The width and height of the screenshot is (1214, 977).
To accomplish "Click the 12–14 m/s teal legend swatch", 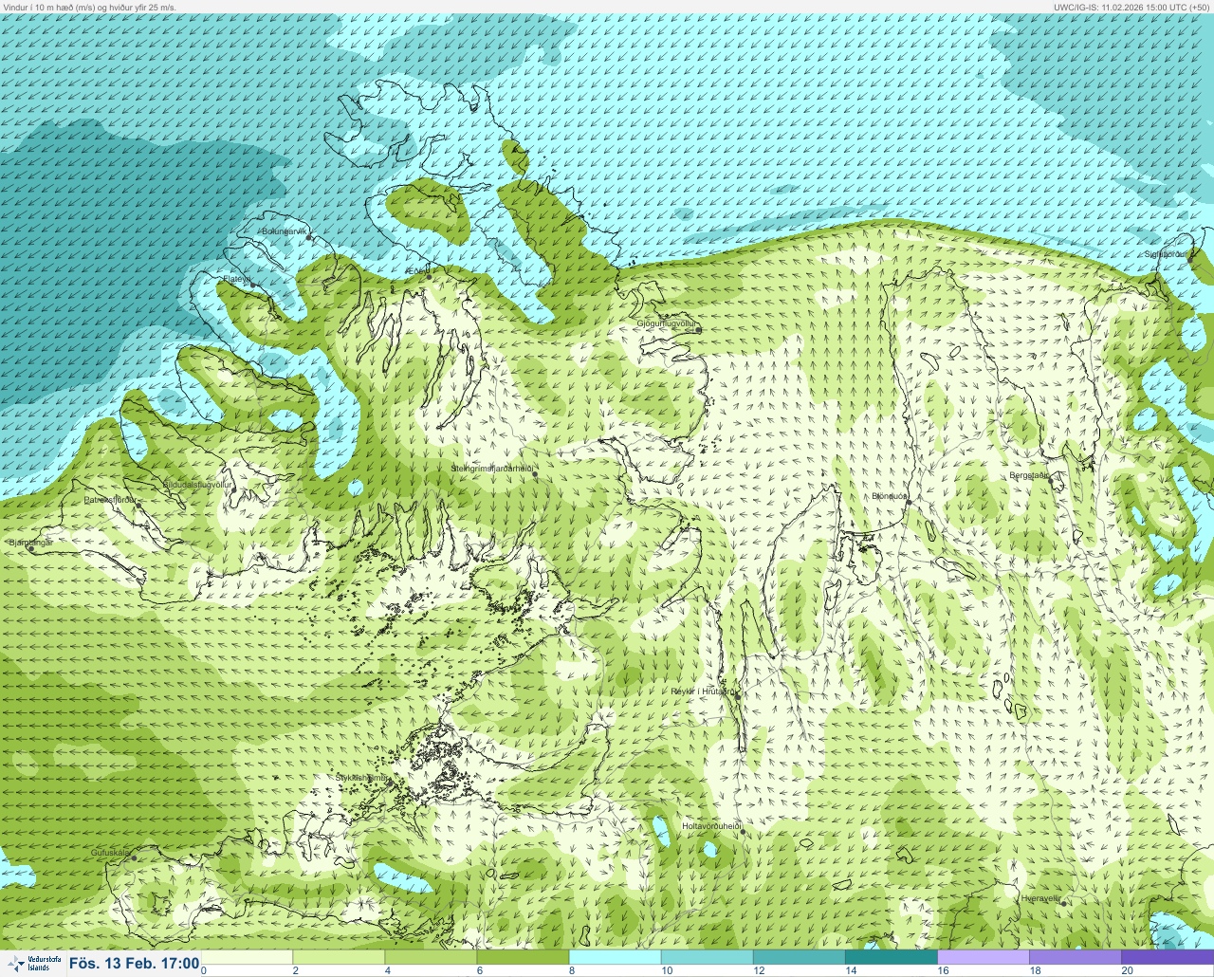I will coord(800,957).
